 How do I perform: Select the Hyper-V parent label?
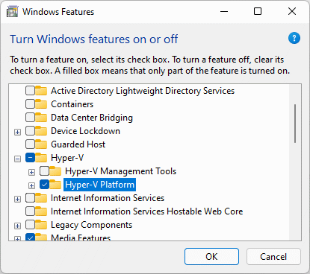(x=67, y=158)
